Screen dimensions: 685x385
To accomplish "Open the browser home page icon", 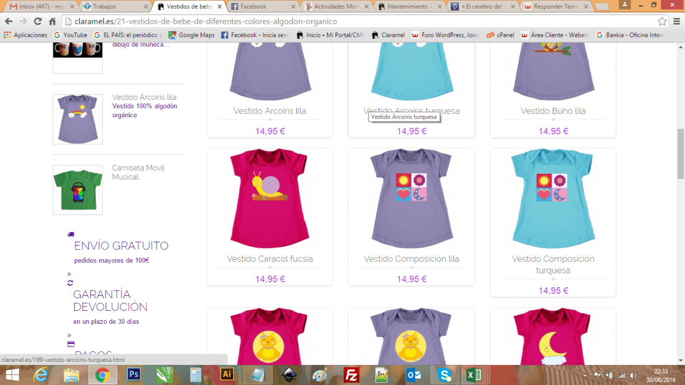I will point(52,21).
